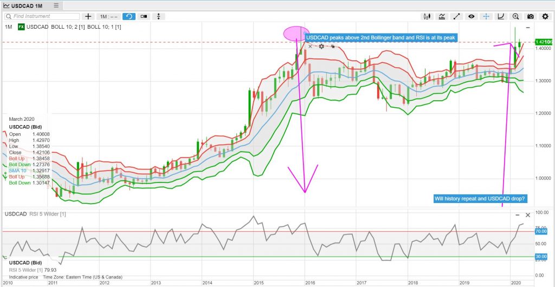Screen dimensions: 555x287
Task: Select the trend line drawing tool
Action: [x=457, y=17]
